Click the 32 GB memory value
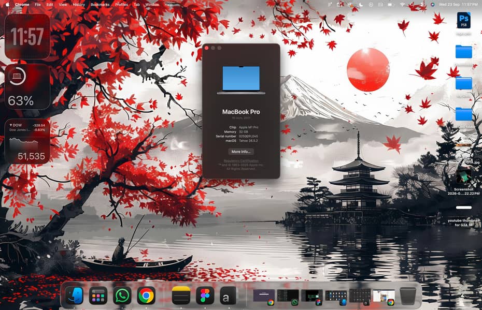The image size is (482, 310). coord(244,131)
